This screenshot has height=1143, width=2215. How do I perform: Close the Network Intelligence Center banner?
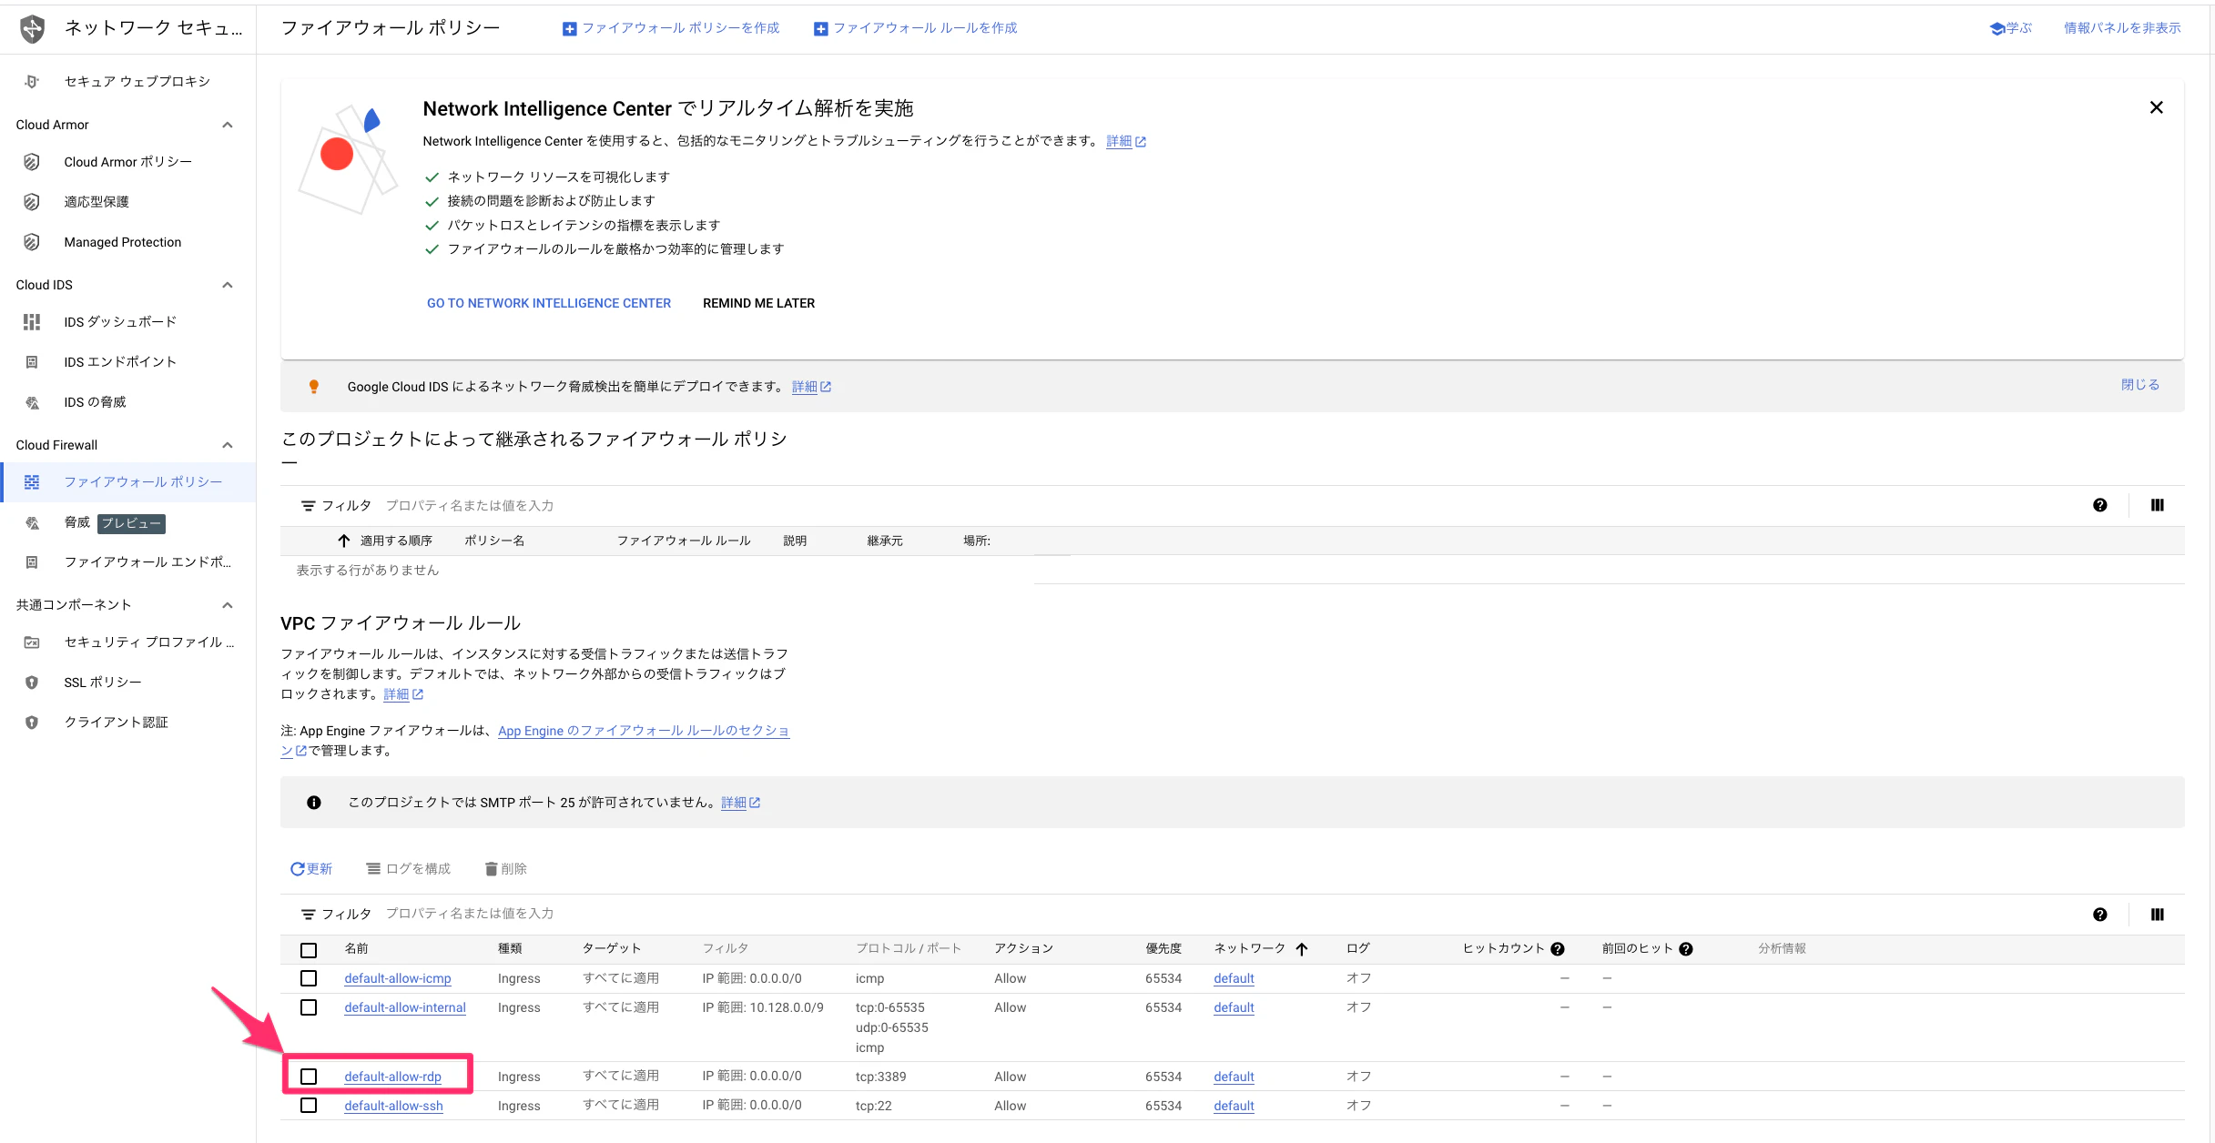click(2157, 107)
